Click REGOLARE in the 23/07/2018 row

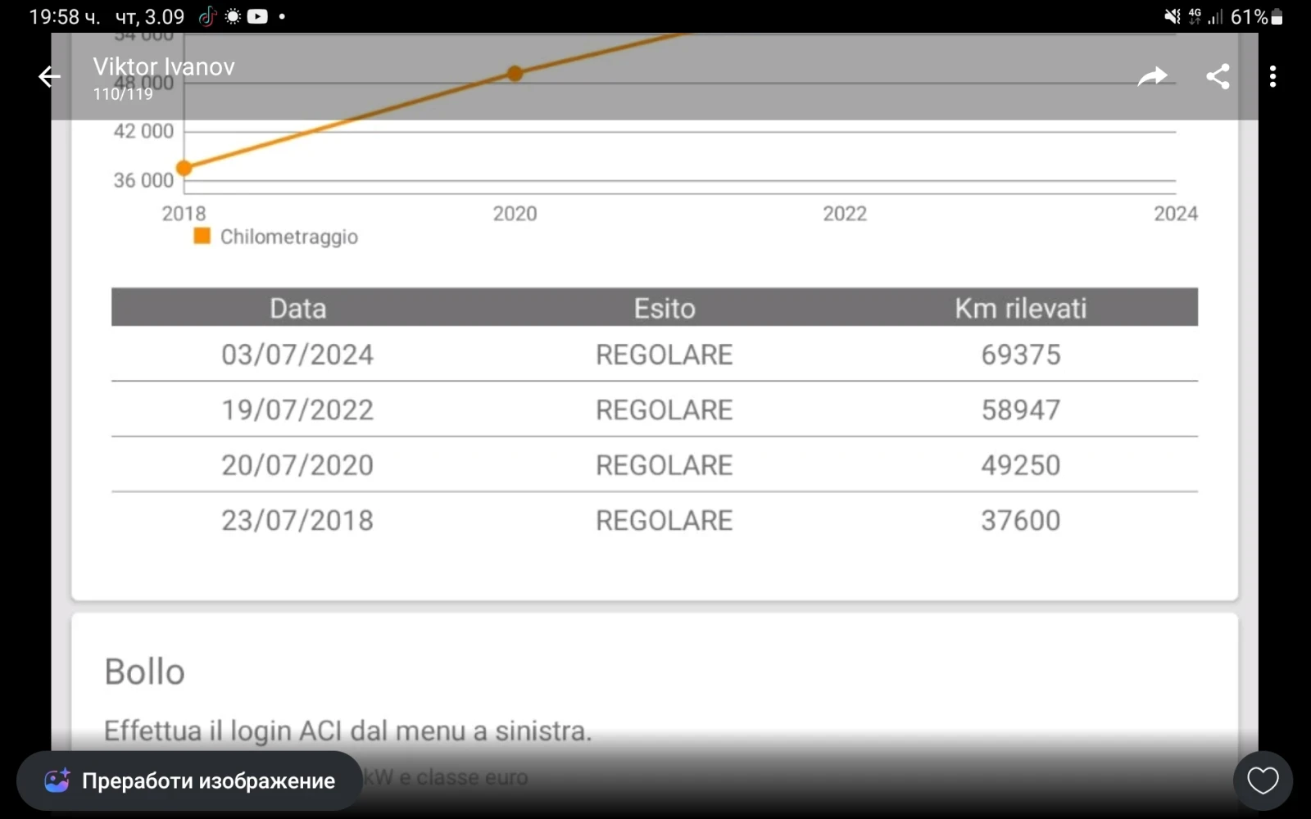665,520
